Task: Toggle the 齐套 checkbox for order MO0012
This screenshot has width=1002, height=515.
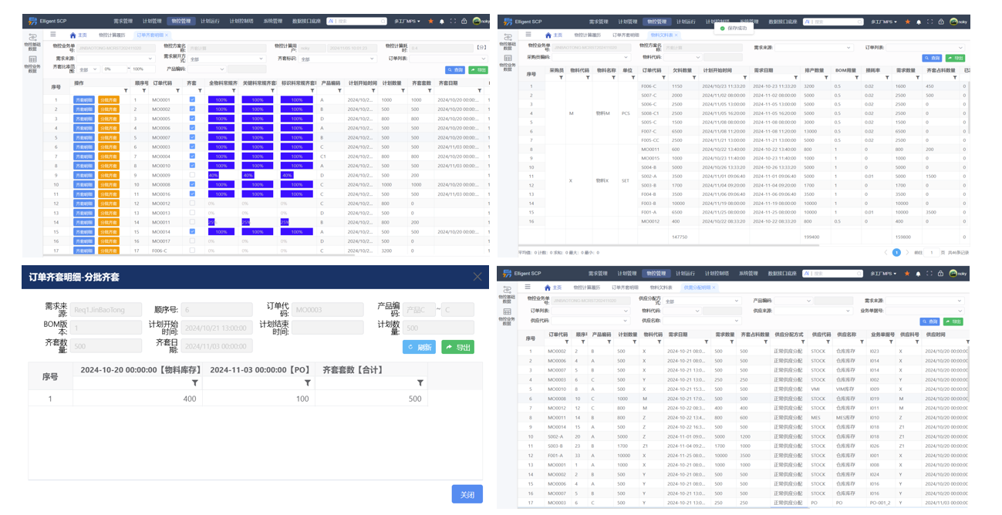Action: (192, 204)
